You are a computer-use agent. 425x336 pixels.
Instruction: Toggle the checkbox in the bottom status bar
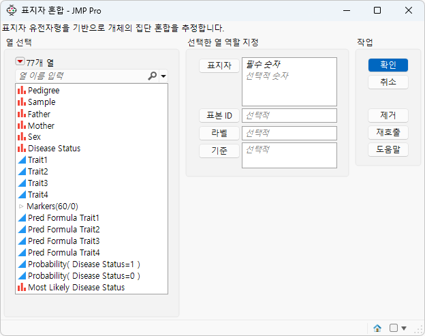[393, 328]
